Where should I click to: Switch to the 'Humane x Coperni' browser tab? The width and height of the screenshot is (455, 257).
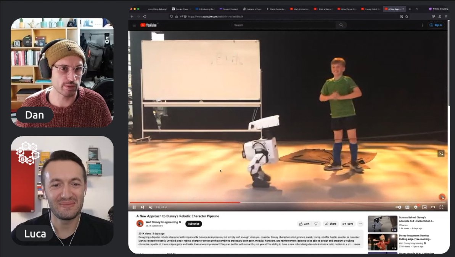point(252,9)
